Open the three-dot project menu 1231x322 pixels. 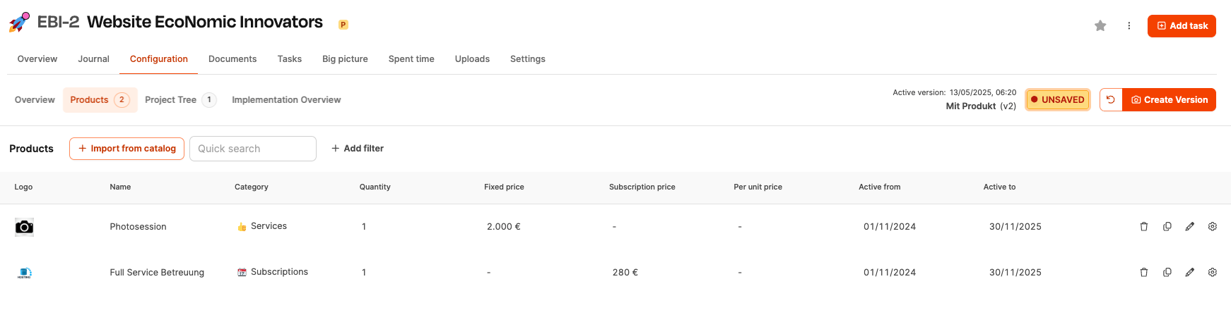pos(1129,26)
